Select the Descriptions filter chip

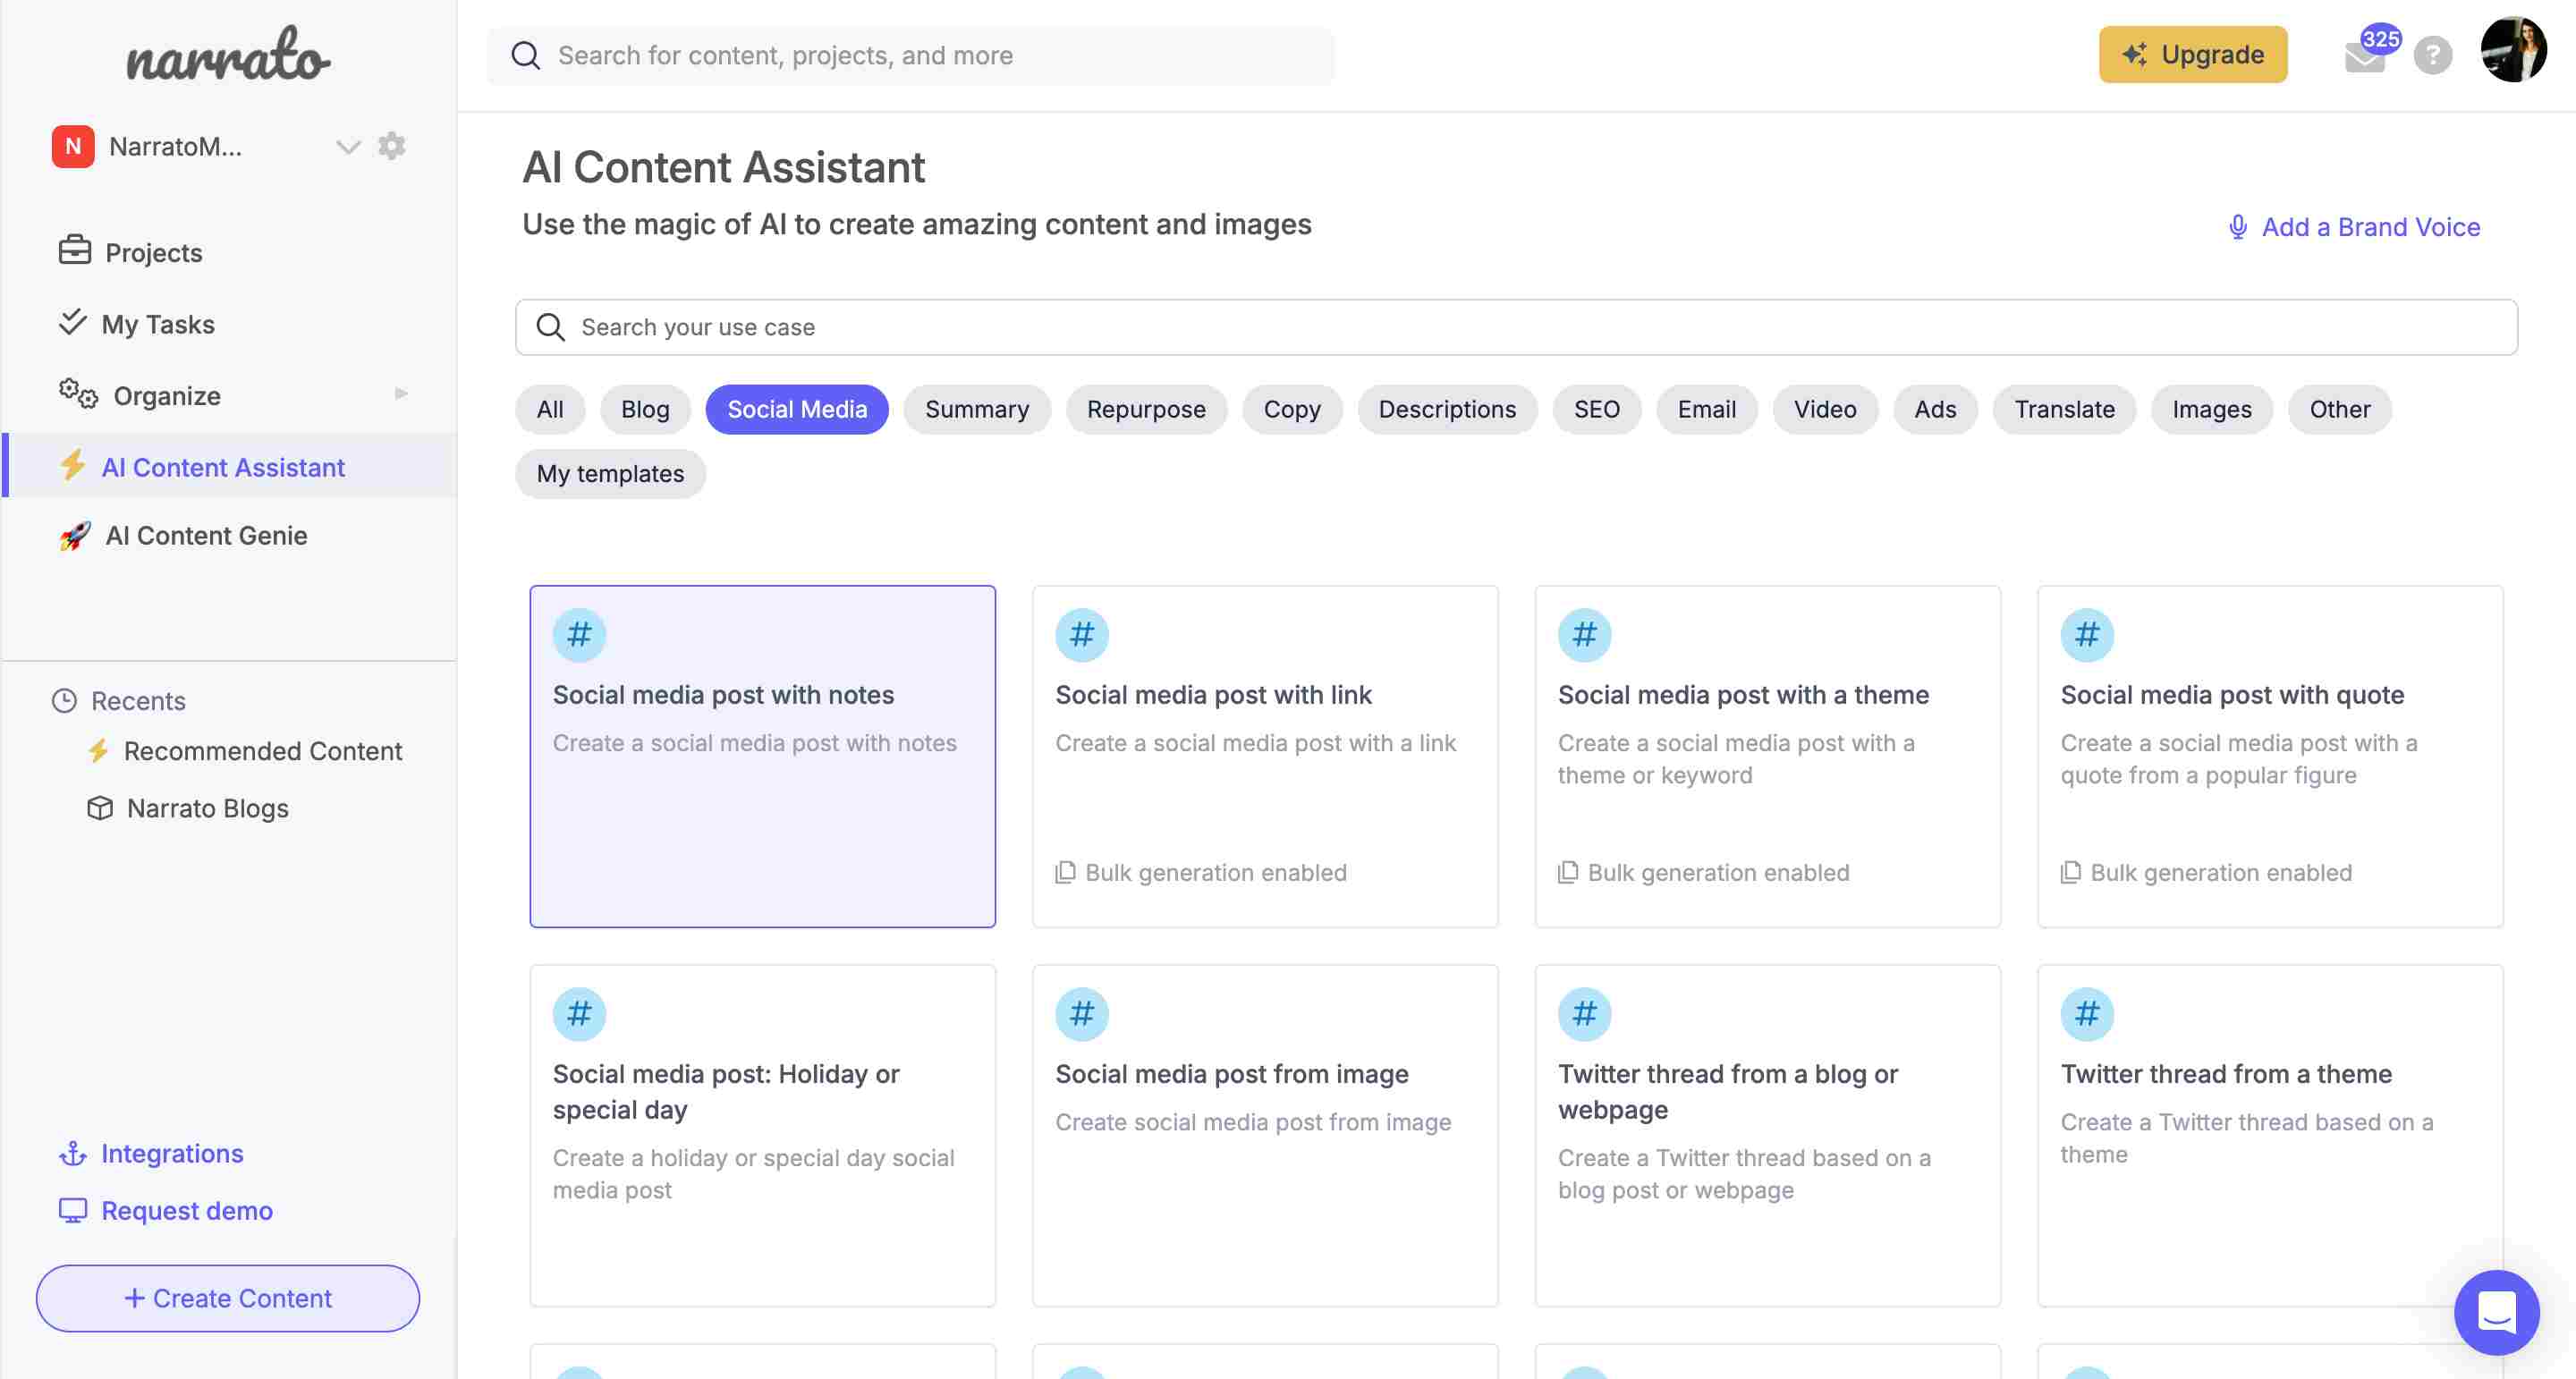click(x=1447, y=409)
